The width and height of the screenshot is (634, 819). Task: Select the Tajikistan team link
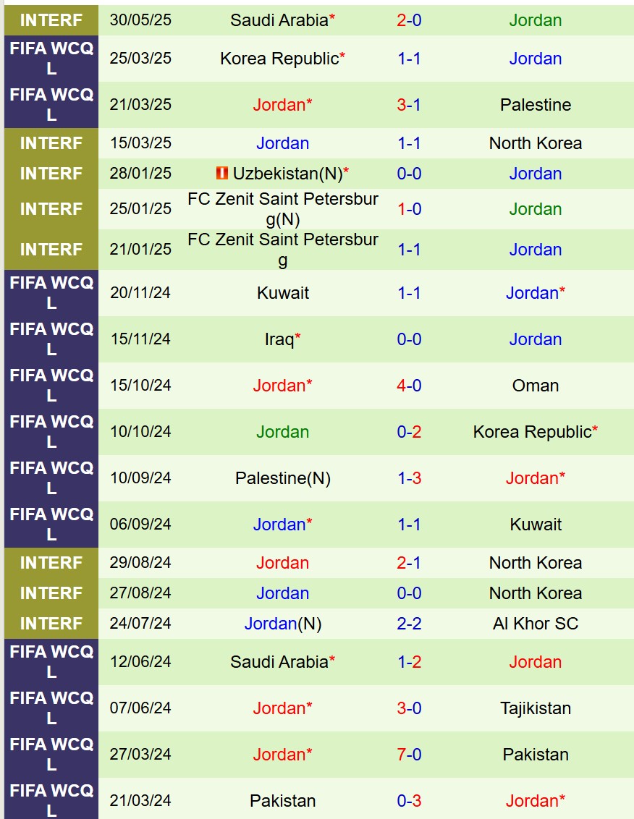click(536, 708)
